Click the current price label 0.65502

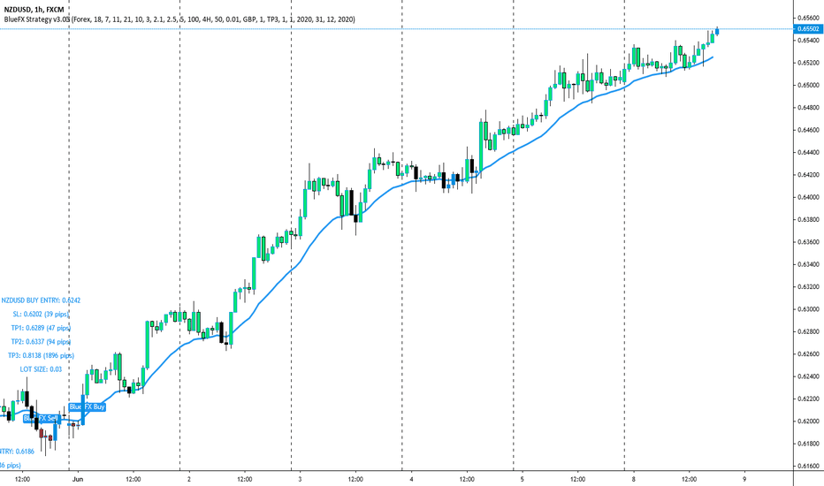tap(808, 29)
